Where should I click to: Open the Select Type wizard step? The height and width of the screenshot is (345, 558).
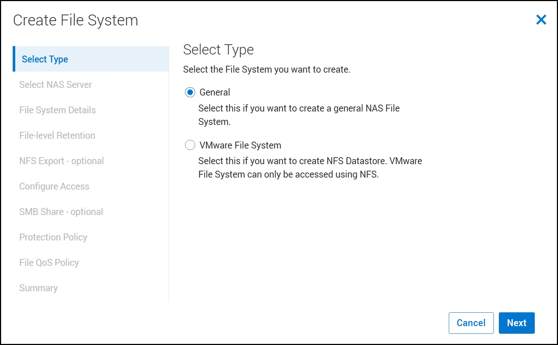pyautogui.click(x=91, y=59)
